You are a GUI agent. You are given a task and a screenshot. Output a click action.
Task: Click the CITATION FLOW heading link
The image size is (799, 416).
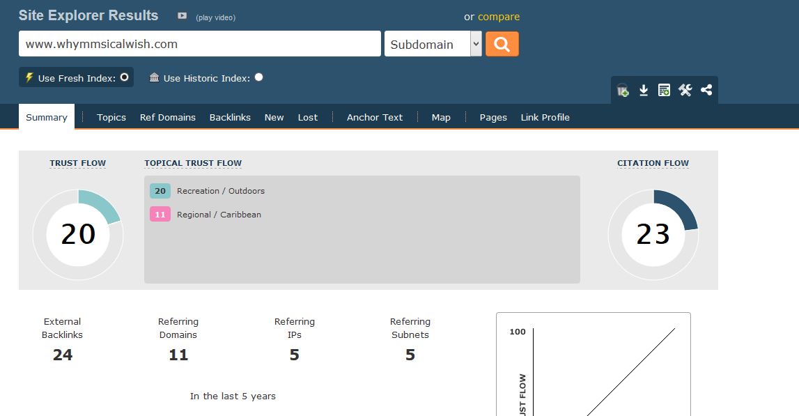pos(653,163)
